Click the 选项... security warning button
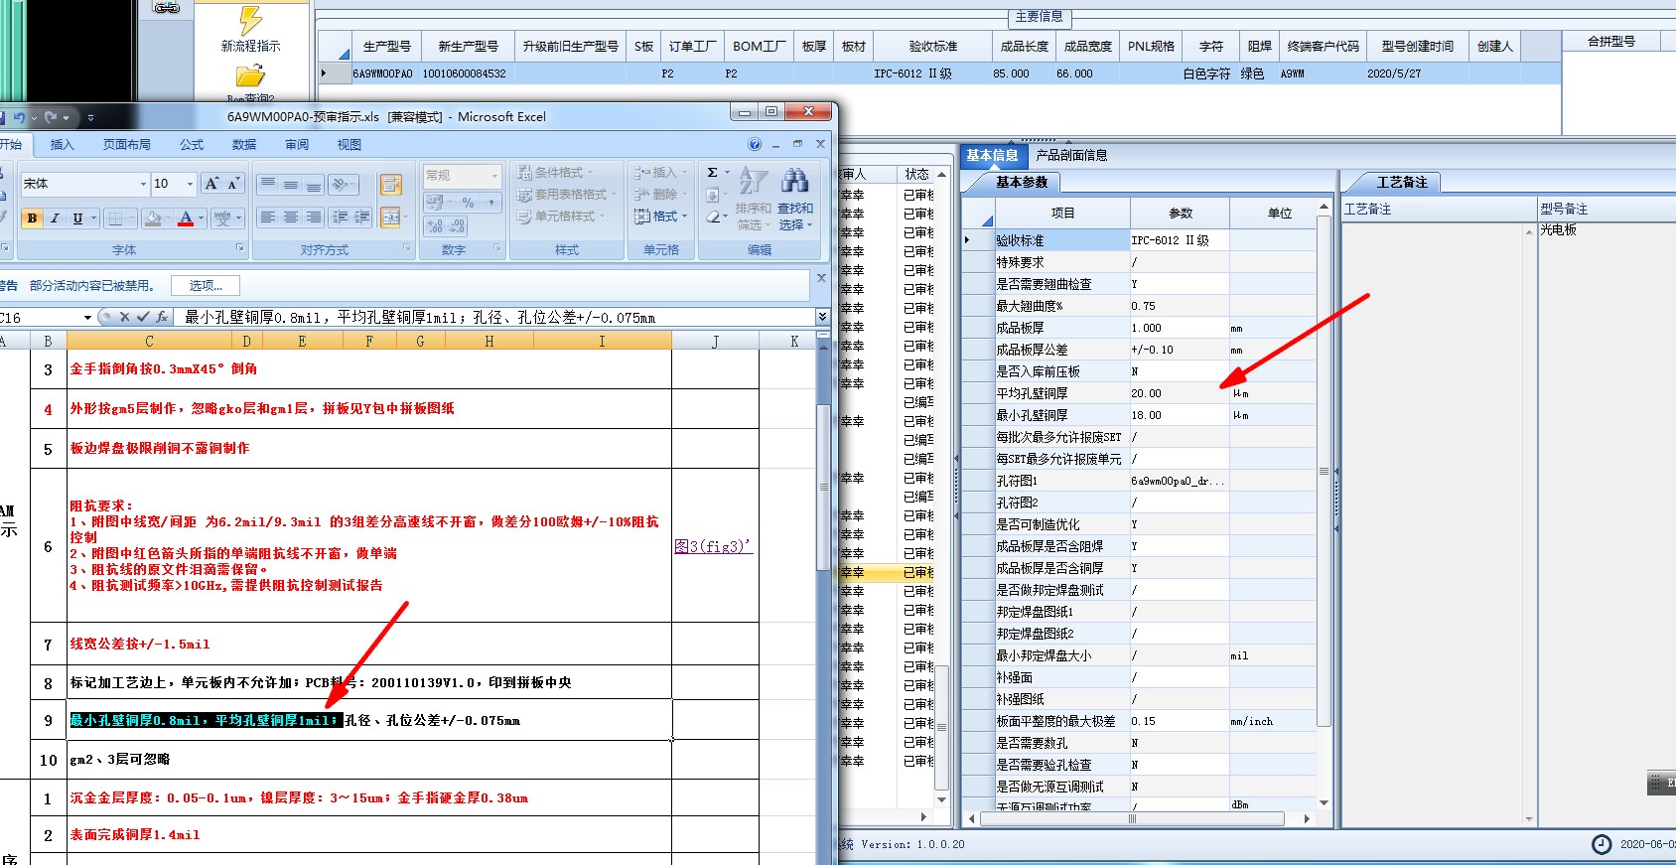Viewport: 1676px width, 865px height. (206, 286)
